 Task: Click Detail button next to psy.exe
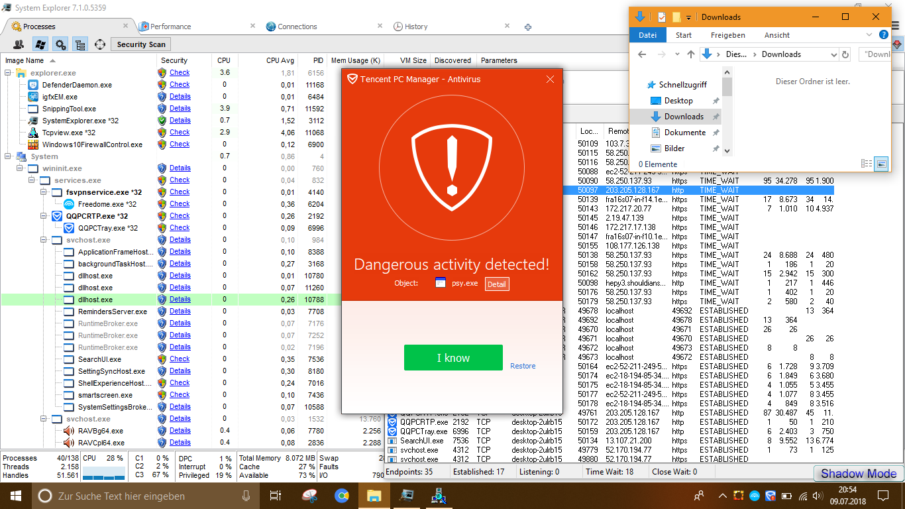pyautogui.click(x=497, y=284)
